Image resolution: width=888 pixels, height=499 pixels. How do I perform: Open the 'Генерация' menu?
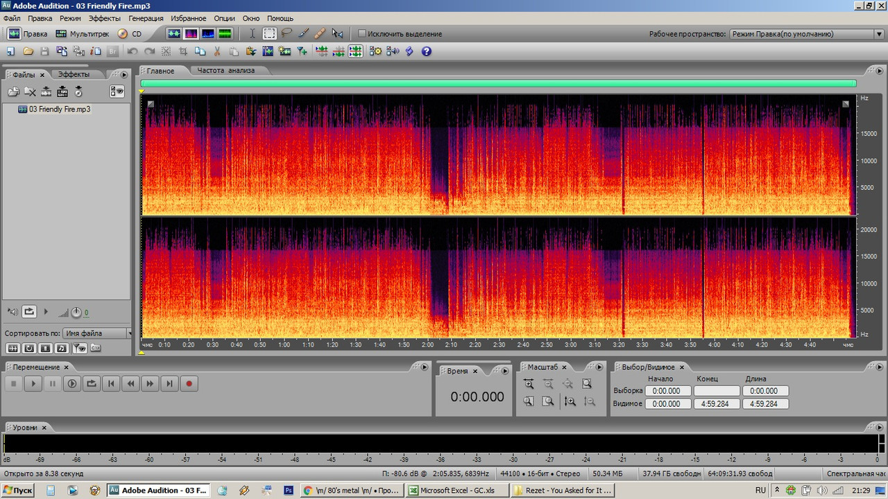(146, 18)
